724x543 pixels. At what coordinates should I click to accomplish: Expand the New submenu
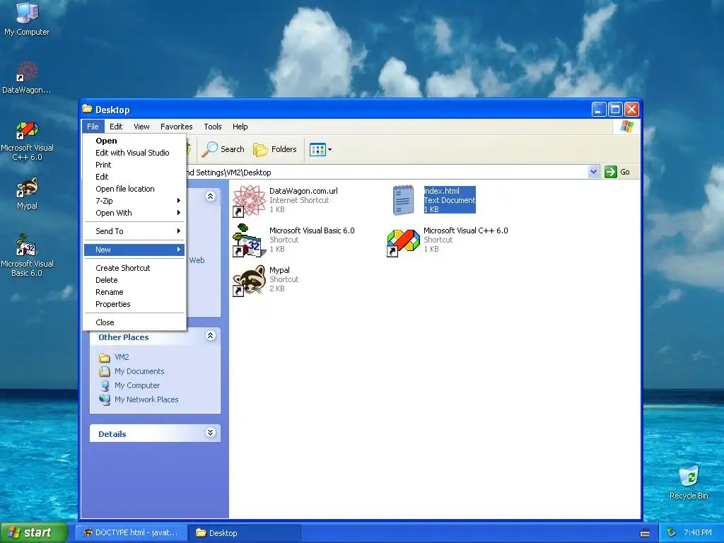134,250
